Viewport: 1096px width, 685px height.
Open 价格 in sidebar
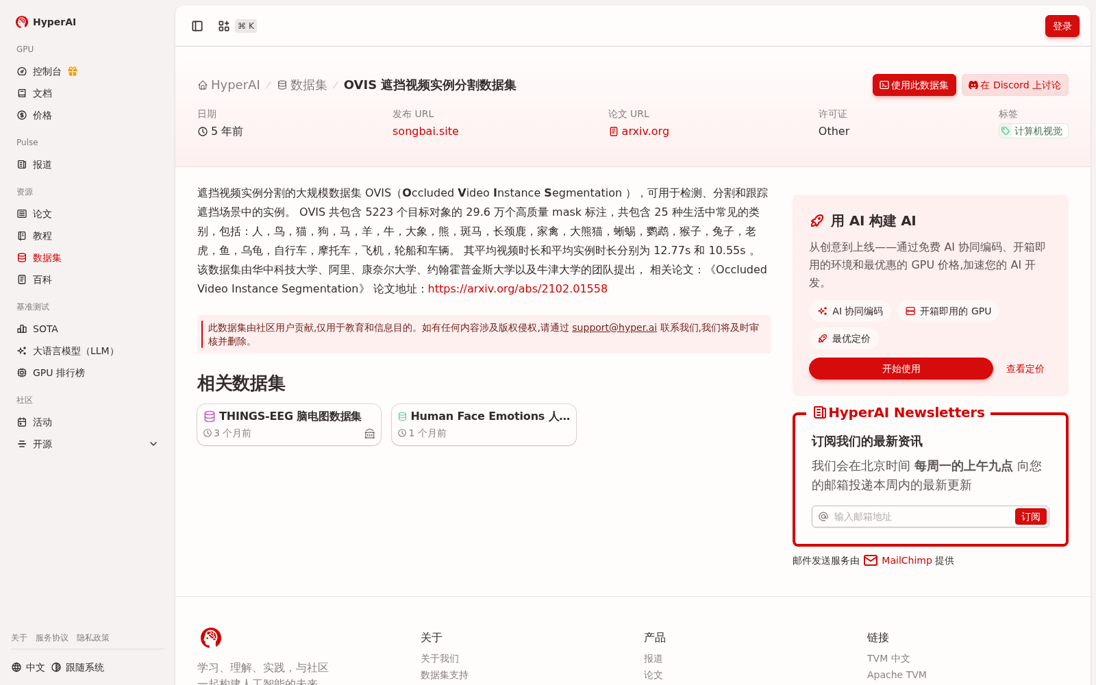[x=42, y=115]
